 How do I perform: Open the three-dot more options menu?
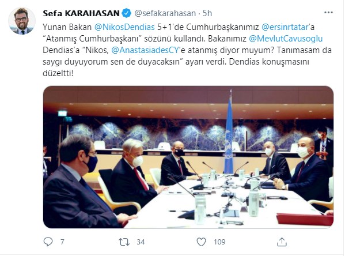pos(328,13)
